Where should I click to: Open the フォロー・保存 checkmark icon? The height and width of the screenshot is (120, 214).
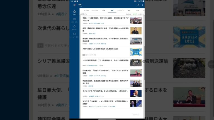coord(74,35)
